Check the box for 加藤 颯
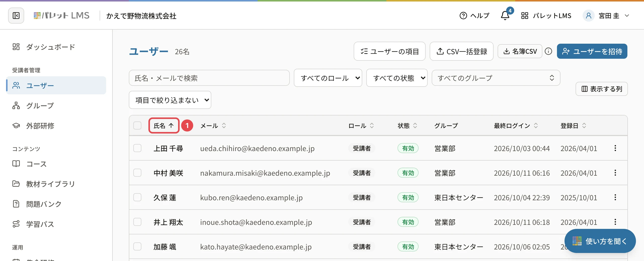Image resolution: width=644 pixels, height=261 pixels. coord(137,246)
